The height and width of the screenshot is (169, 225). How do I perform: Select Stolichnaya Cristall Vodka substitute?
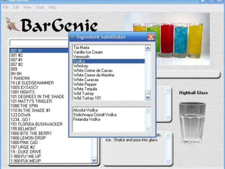point(109,115)
